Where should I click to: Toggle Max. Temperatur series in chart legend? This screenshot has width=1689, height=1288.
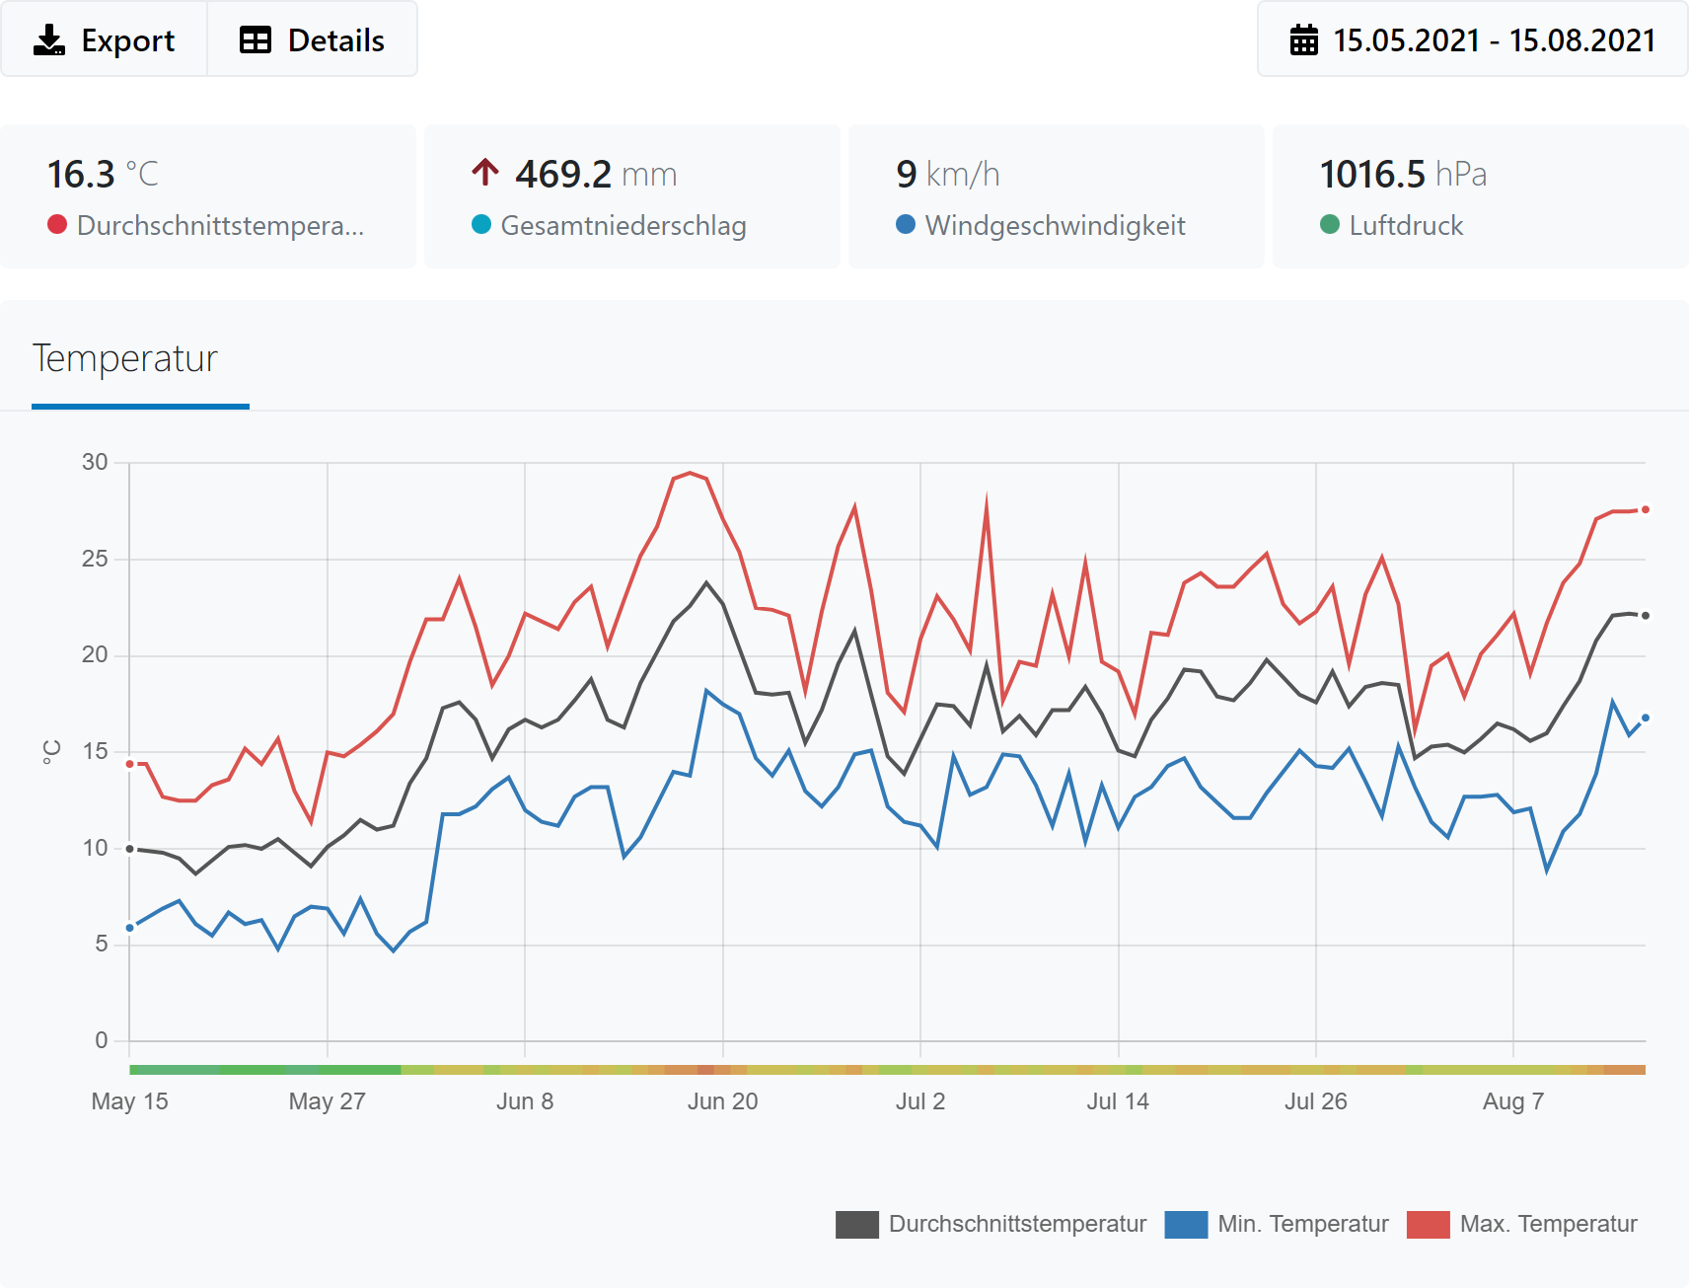pos(1522,1224)
